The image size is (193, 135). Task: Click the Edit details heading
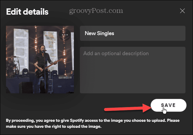point(27,12)
